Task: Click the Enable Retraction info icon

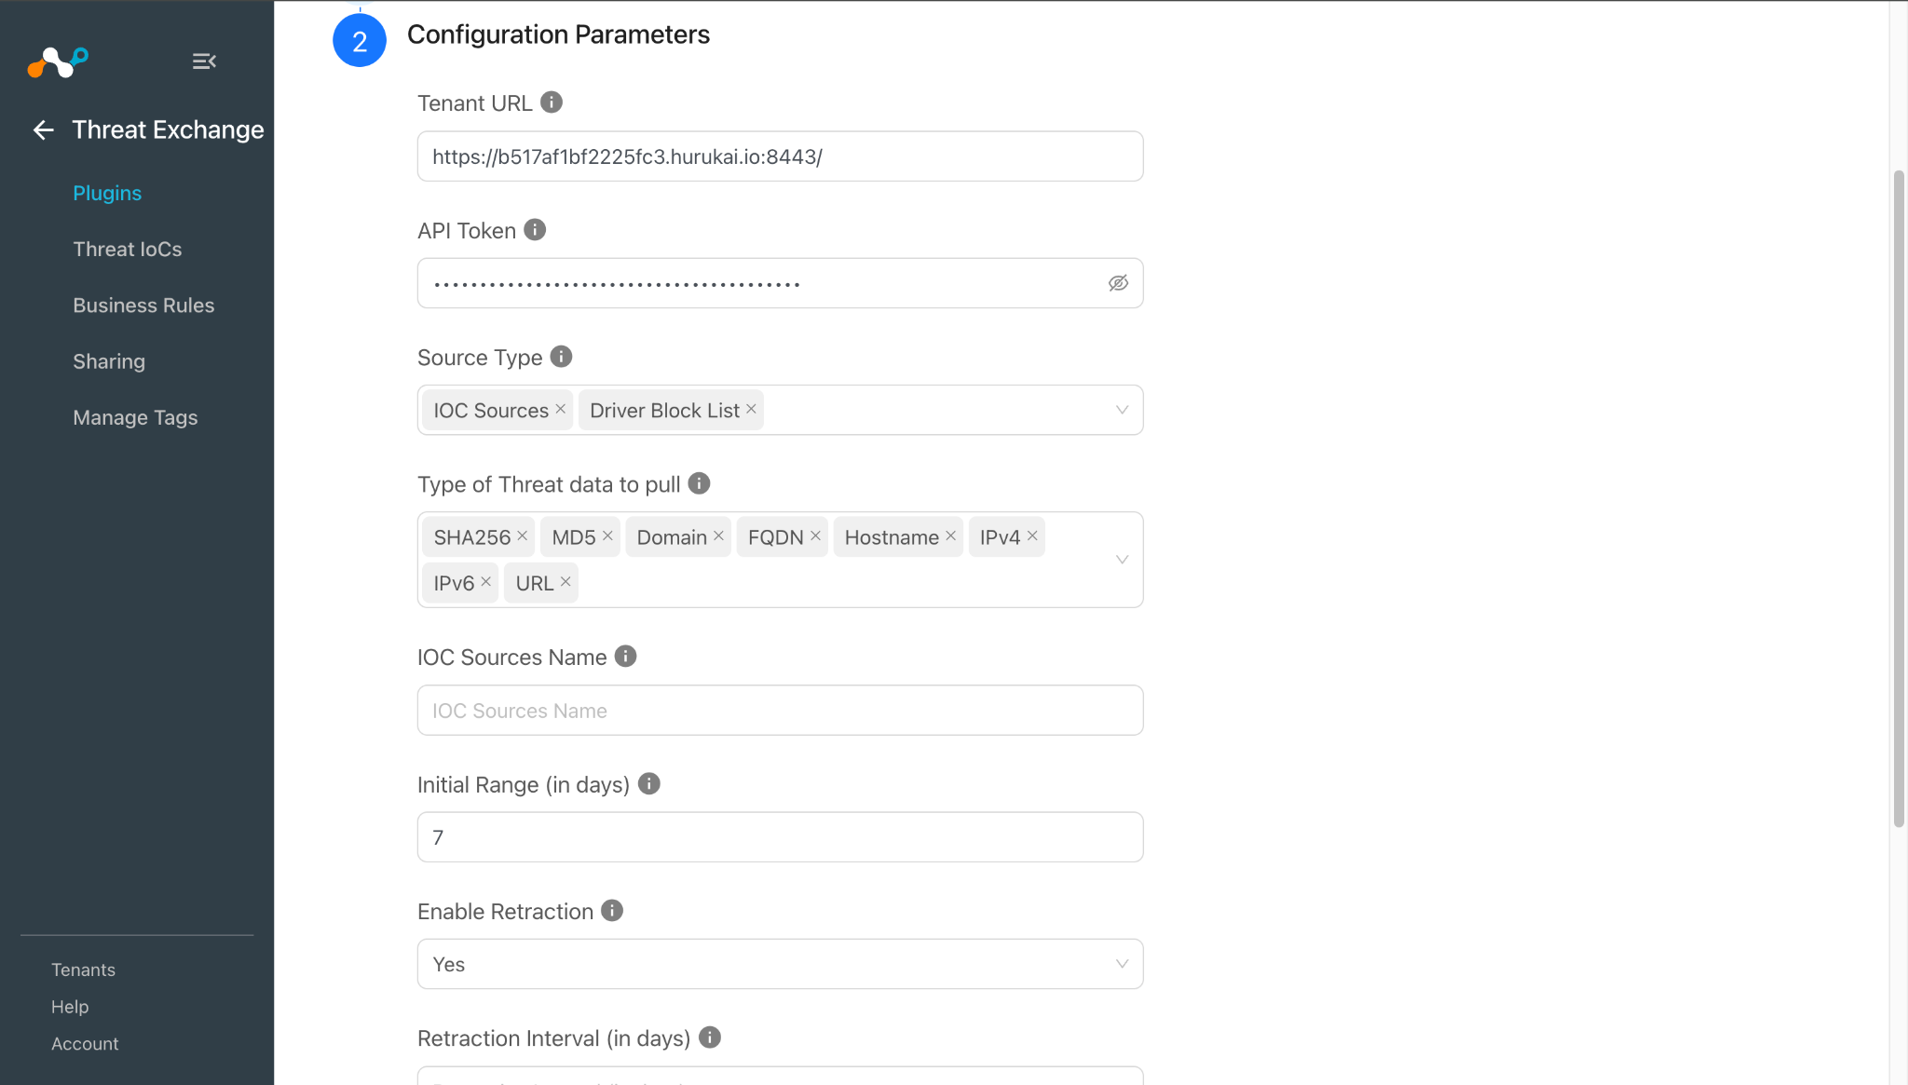Action: [x=612, y=911]
